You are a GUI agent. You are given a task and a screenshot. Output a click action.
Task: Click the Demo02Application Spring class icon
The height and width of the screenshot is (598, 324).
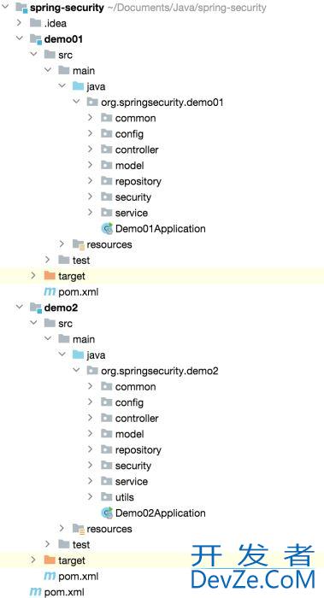coord(107,513)
